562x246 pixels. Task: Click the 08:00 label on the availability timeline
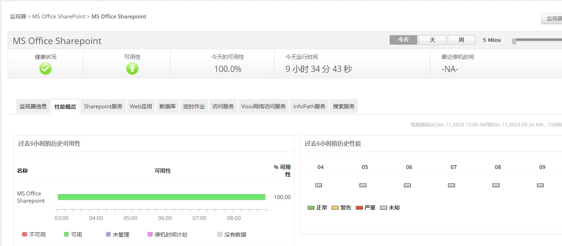[234, 218]
